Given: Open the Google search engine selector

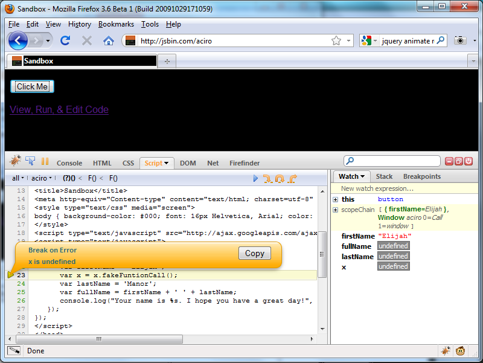Looking at the screenshot, I should click(x=369, y=40).
